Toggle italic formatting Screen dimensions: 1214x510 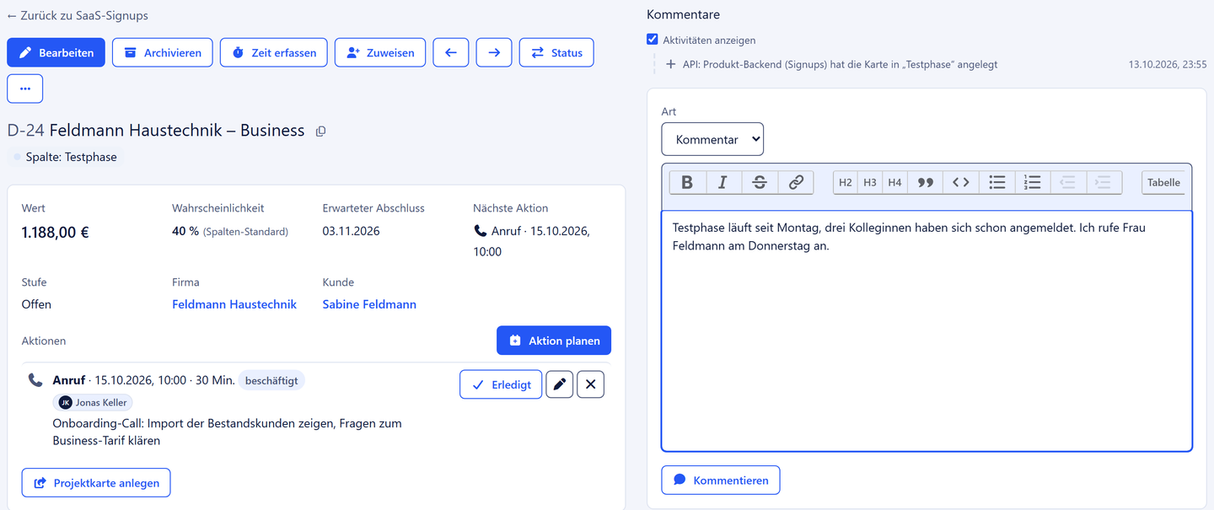click(722, 182)
